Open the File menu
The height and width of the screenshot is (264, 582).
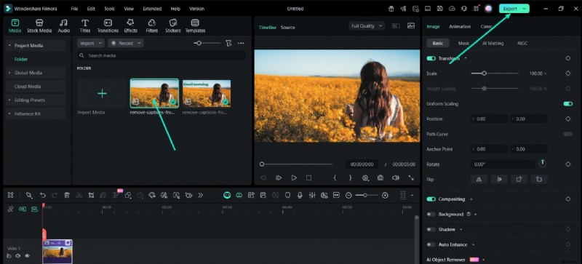pos(75,9)
